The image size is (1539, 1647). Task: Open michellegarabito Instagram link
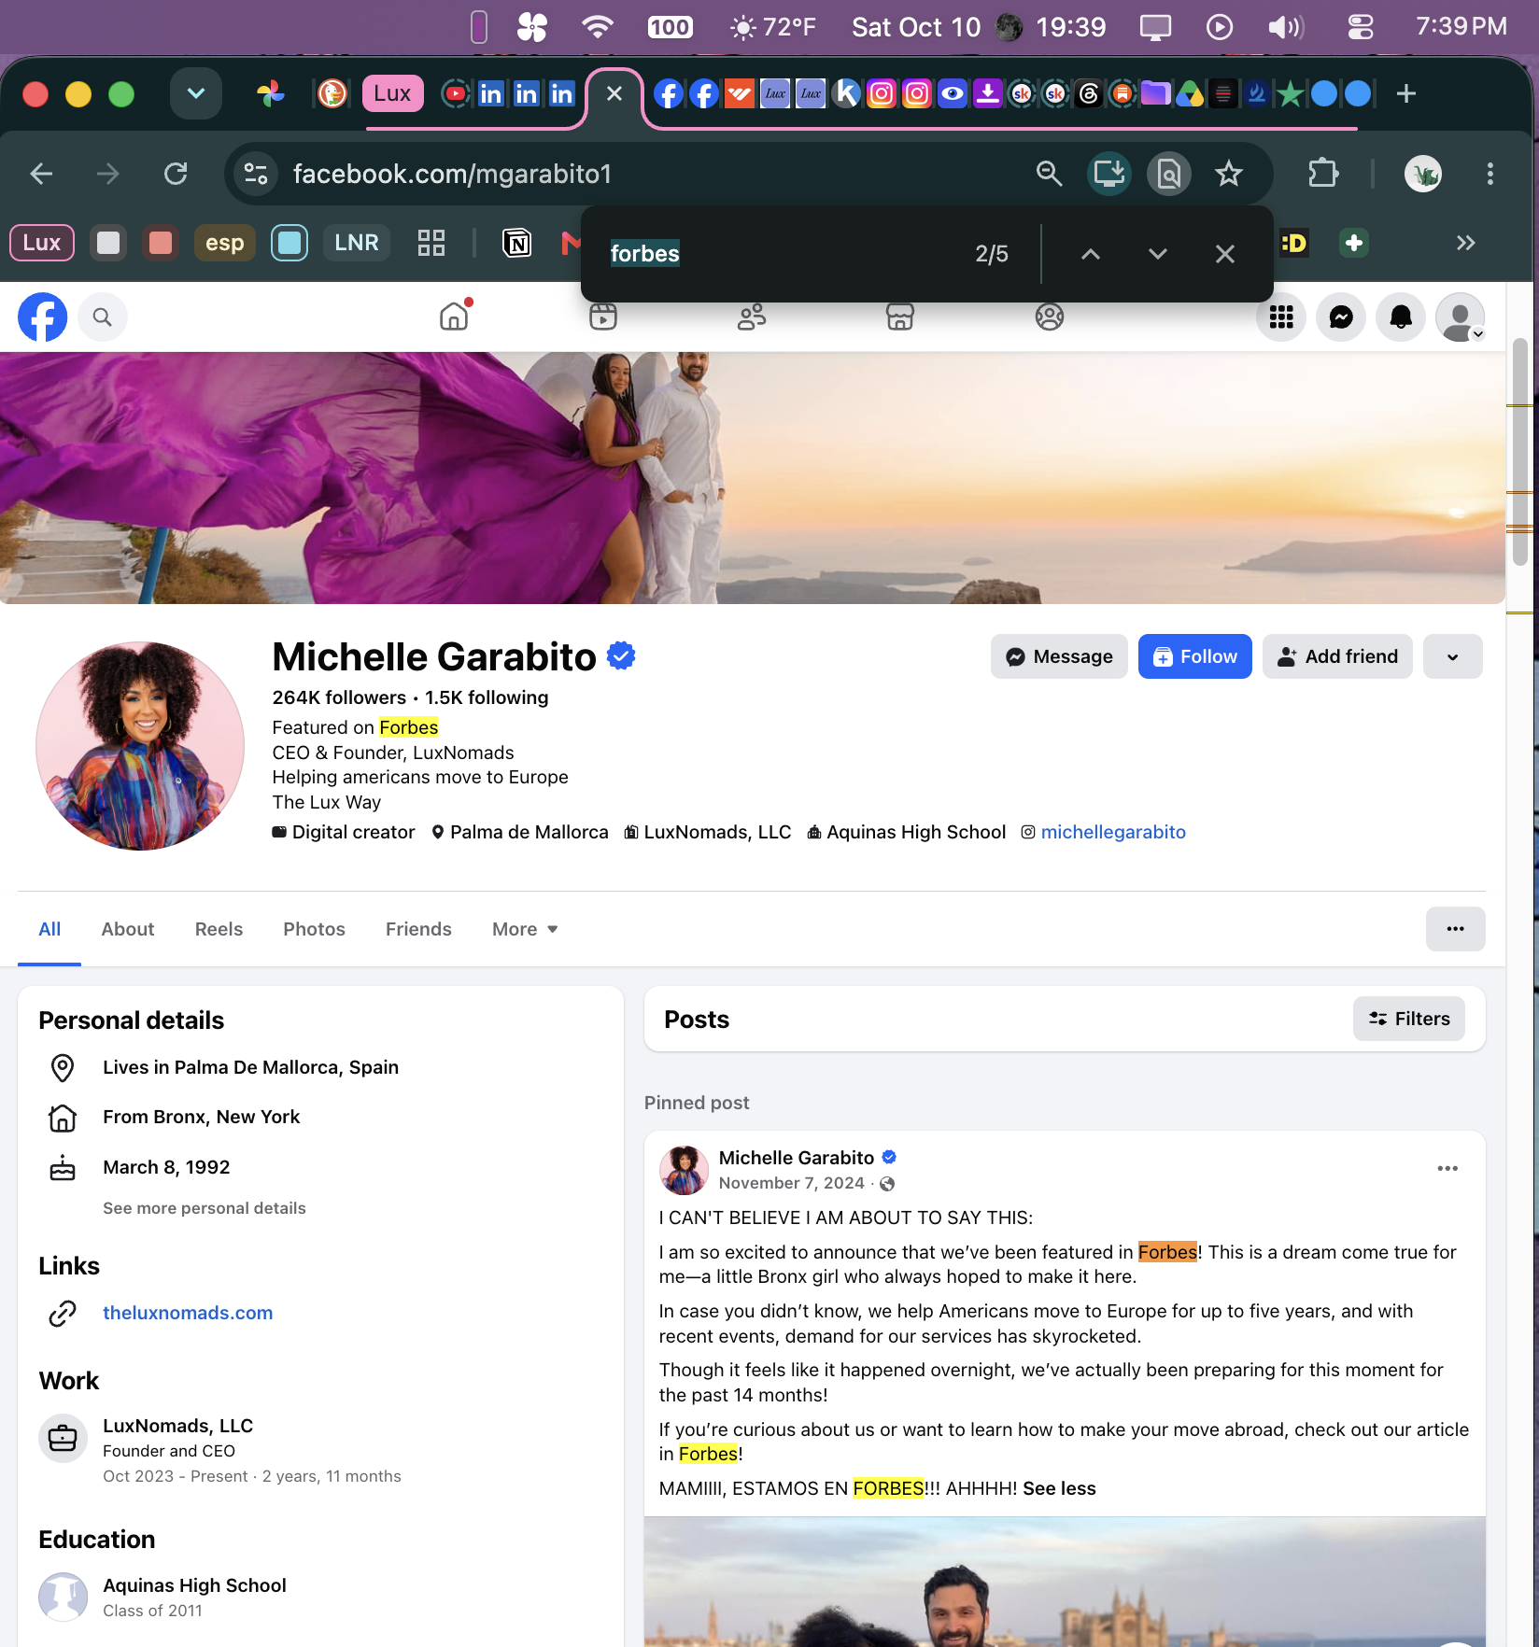(1113, 832)
